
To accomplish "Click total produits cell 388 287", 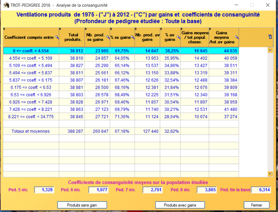I will pos(72,131).
